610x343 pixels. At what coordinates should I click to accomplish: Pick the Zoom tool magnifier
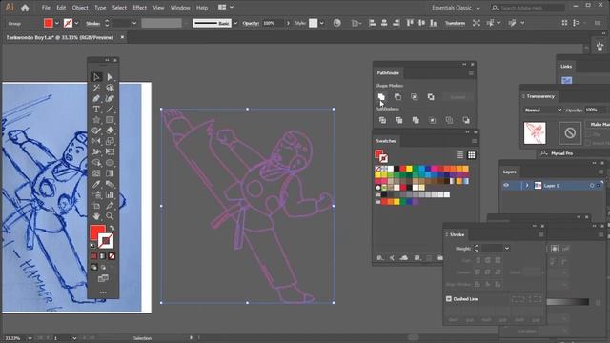tap(110, 216)
